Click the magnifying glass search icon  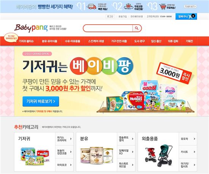click(x=137, y=28)
